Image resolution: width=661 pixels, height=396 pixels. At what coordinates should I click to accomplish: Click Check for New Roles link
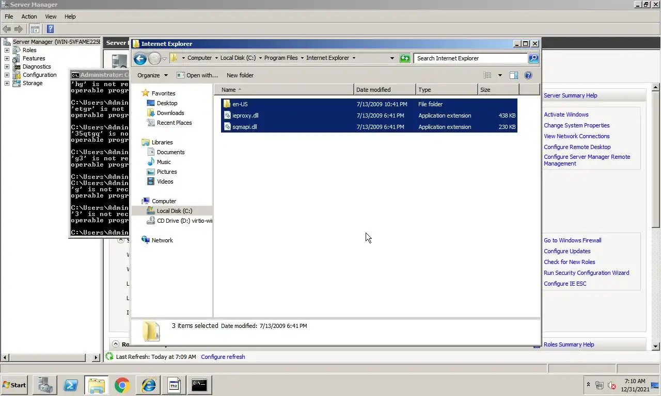pyautogui.click(x=569, y=262)
